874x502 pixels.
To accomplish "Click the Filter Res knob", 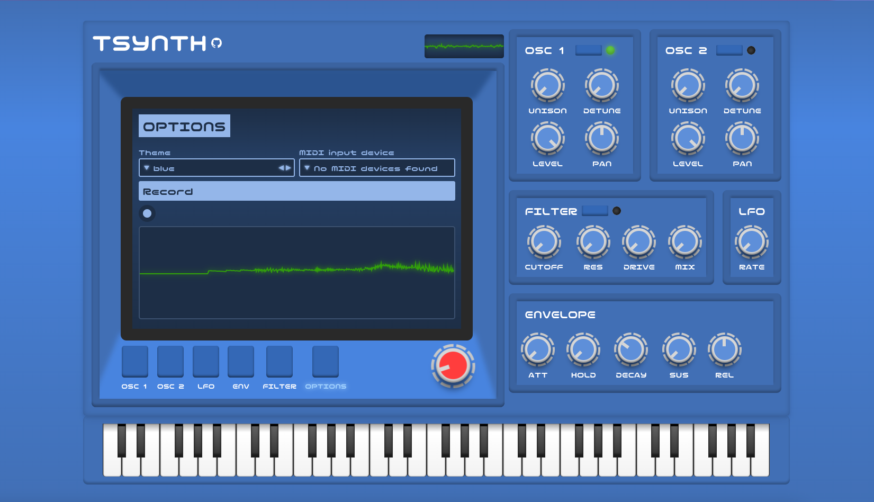I will point(593,243).
